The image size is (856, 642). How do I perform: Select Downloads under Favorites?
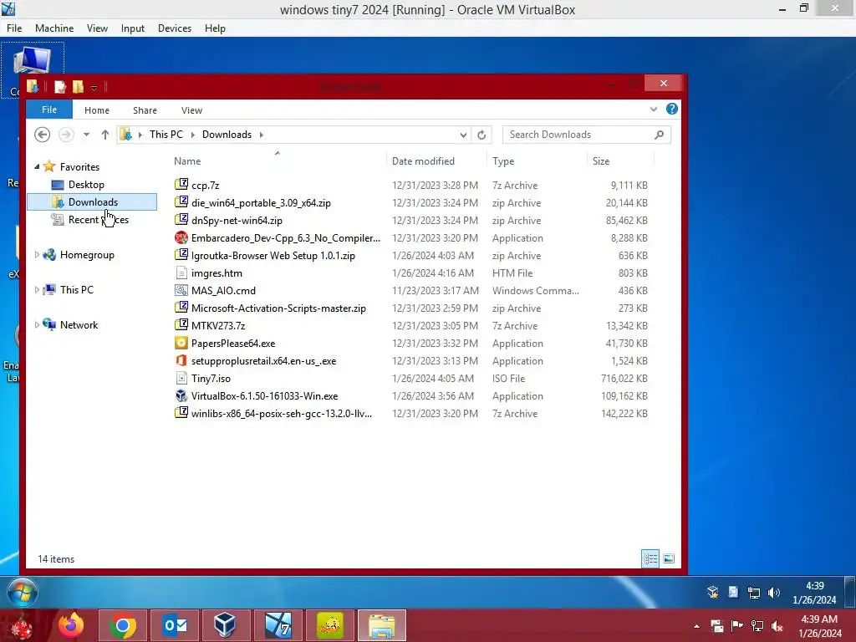pyautogui.click(x=92, y=202)
